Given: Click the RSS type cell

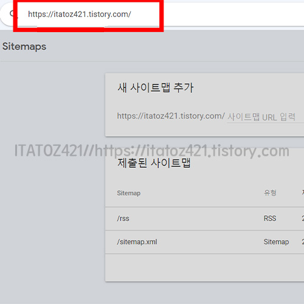Looking at the screenshot, I should tap(270, 218).
